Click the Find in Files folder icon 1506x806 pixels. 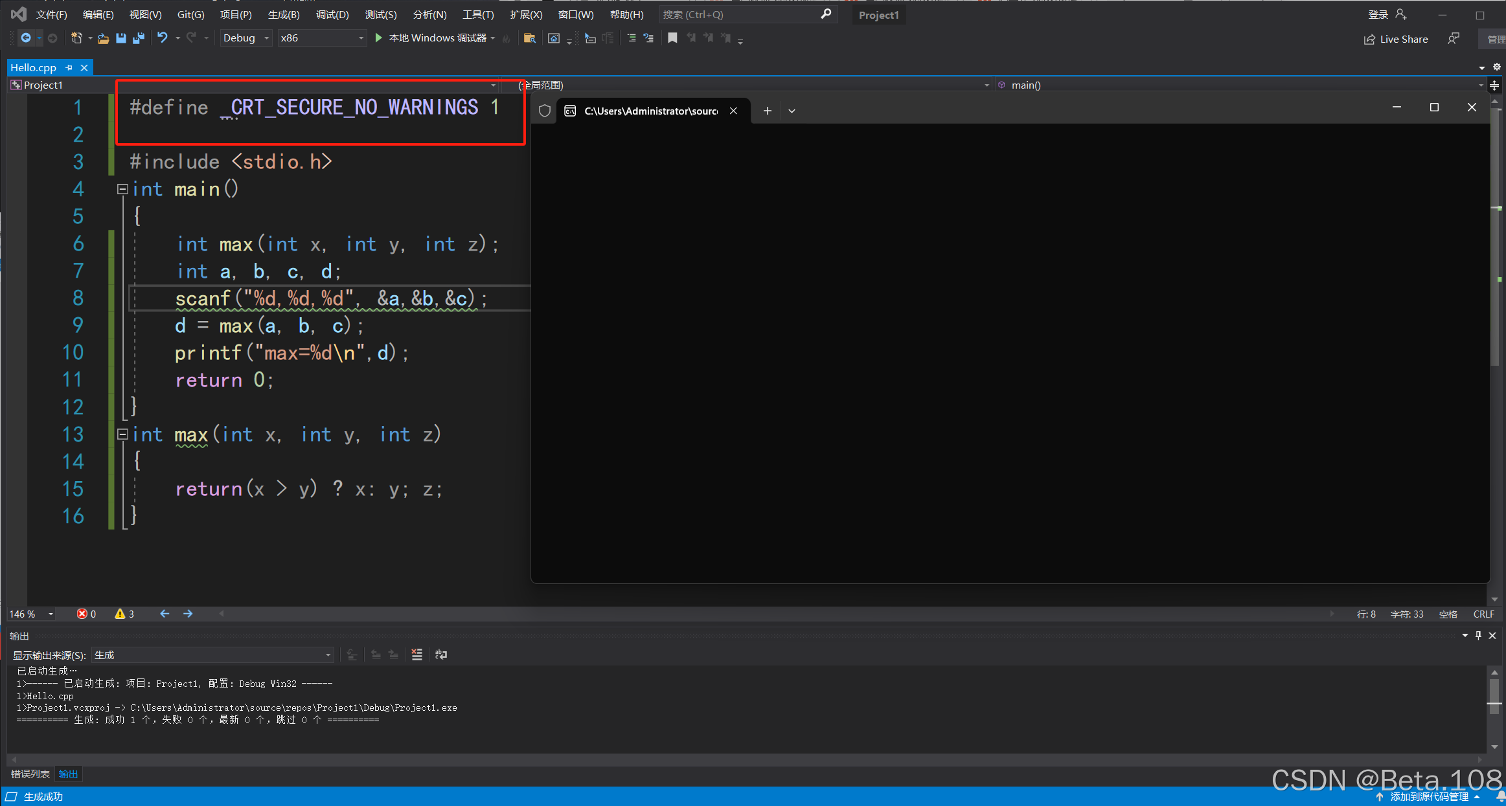(x=529, y=38)
